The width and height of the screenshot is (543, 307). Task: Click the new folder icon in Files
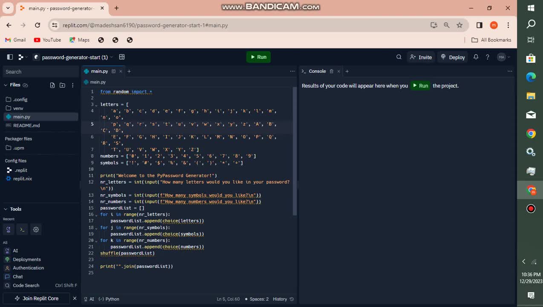(62, 85)
